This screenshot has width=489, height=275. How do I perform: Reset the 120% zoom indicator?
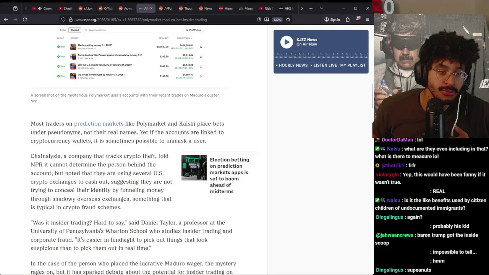click(277, 19)
